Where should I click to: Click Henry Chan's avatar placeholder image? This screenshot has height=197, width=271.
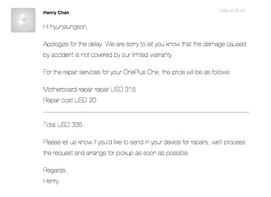pyautogui.click(x=23, y=20)
